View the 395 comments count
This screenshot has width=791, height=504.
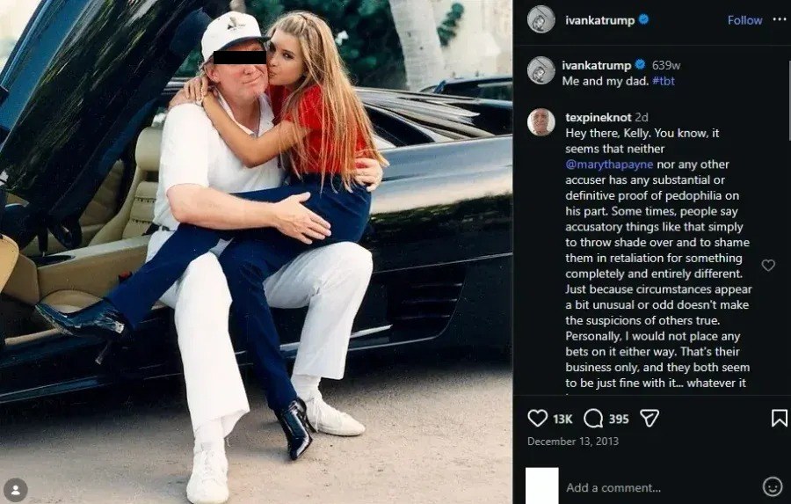coord(618,419)
